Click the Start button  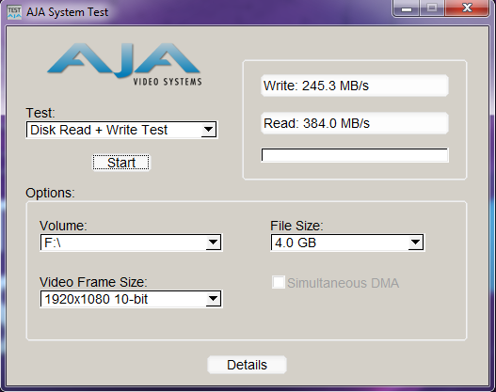(121, 163)
